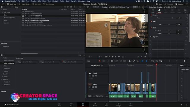This screenshot has height=107, width=190.
Task: Click Go to Previous Edit button
Action: coord(145,57)
